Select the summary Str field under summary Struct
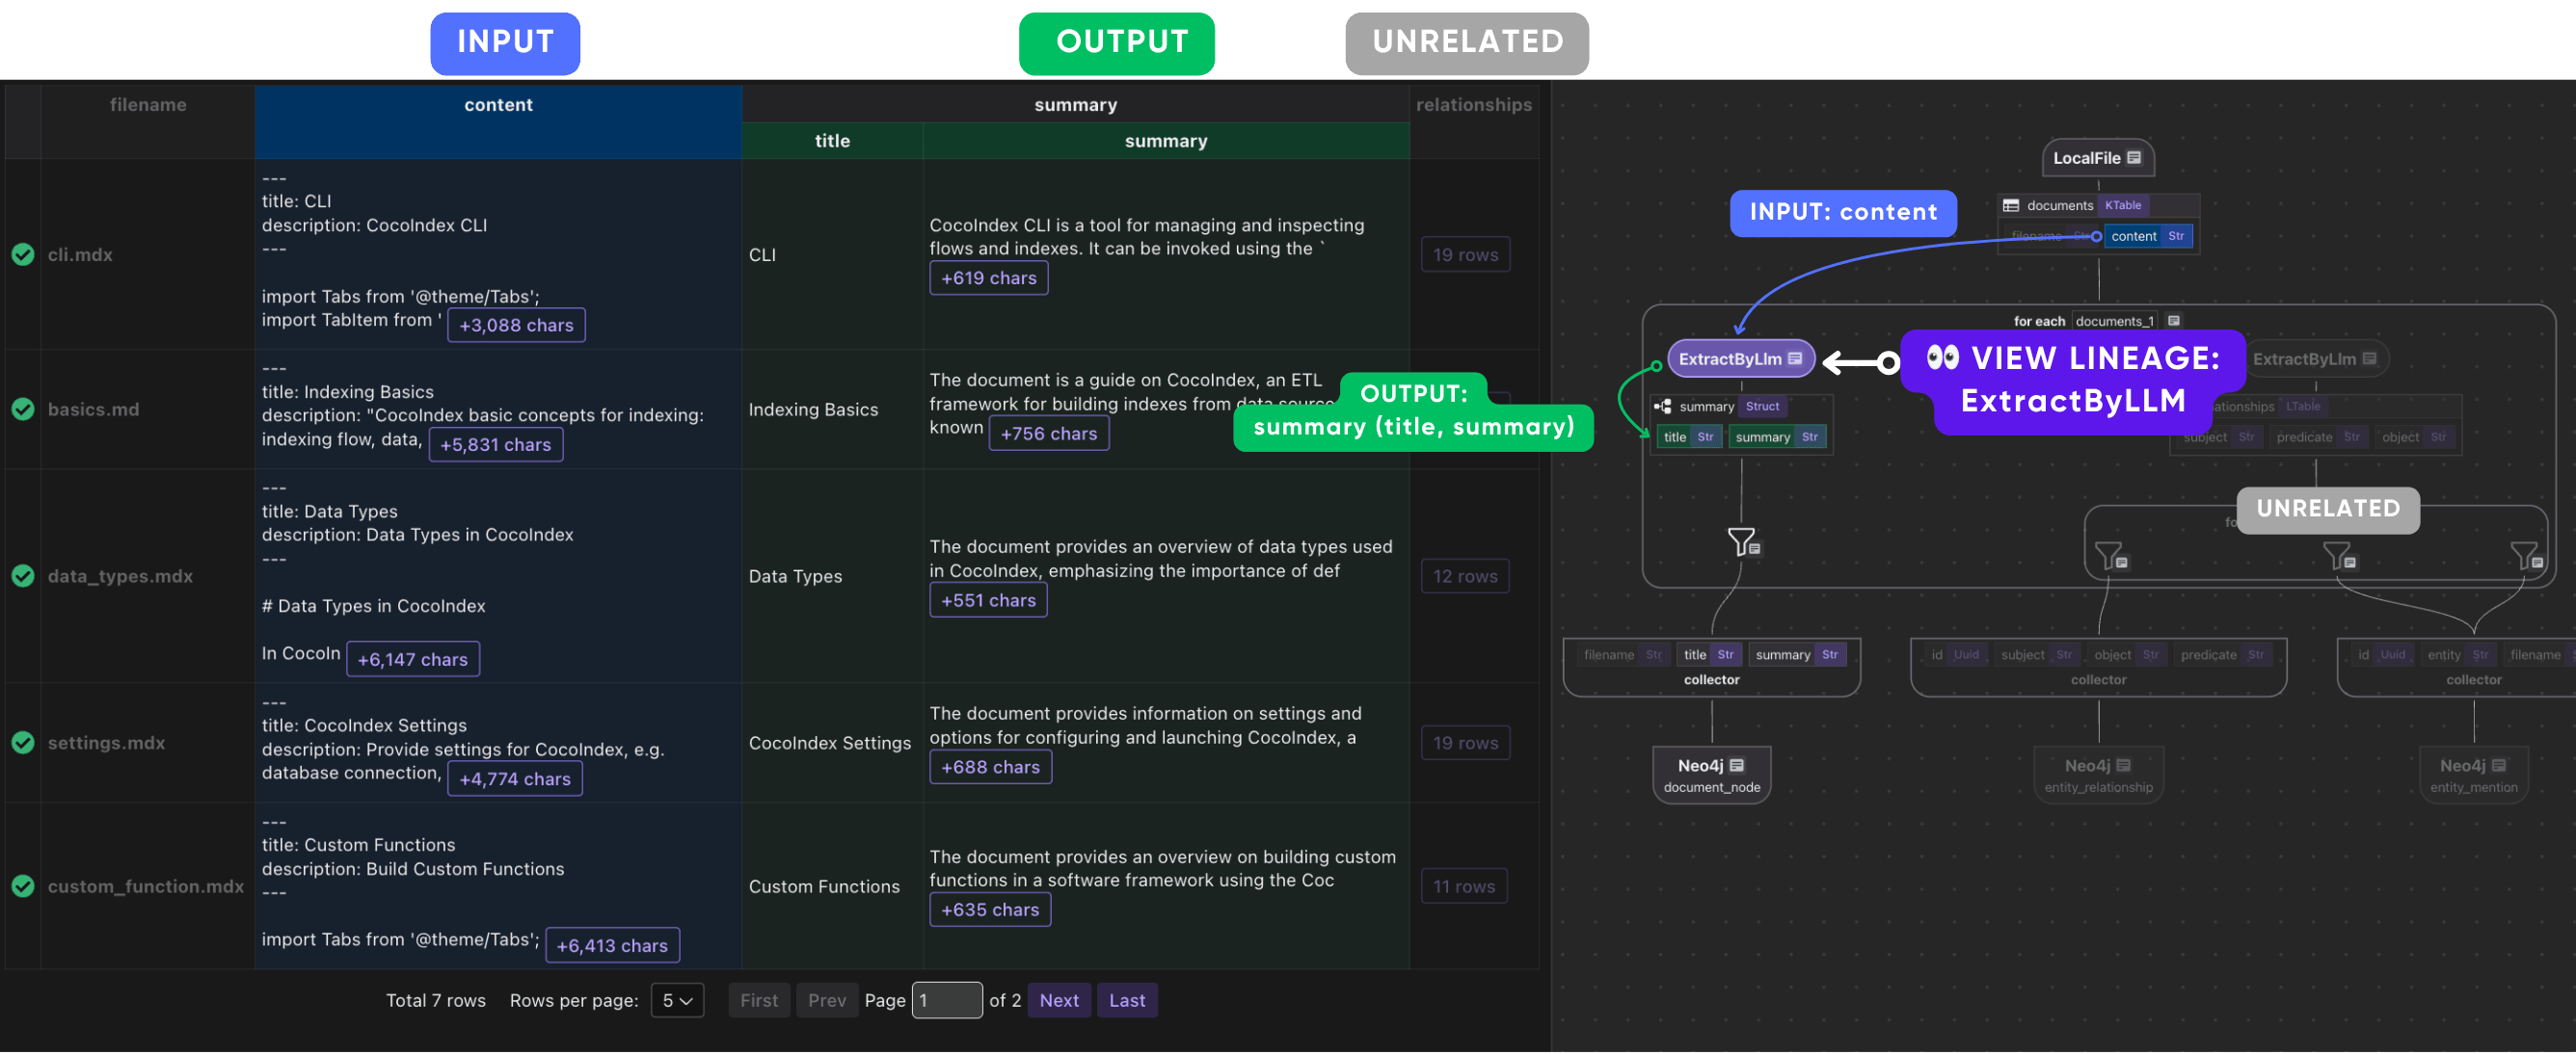 [1777, 437]
